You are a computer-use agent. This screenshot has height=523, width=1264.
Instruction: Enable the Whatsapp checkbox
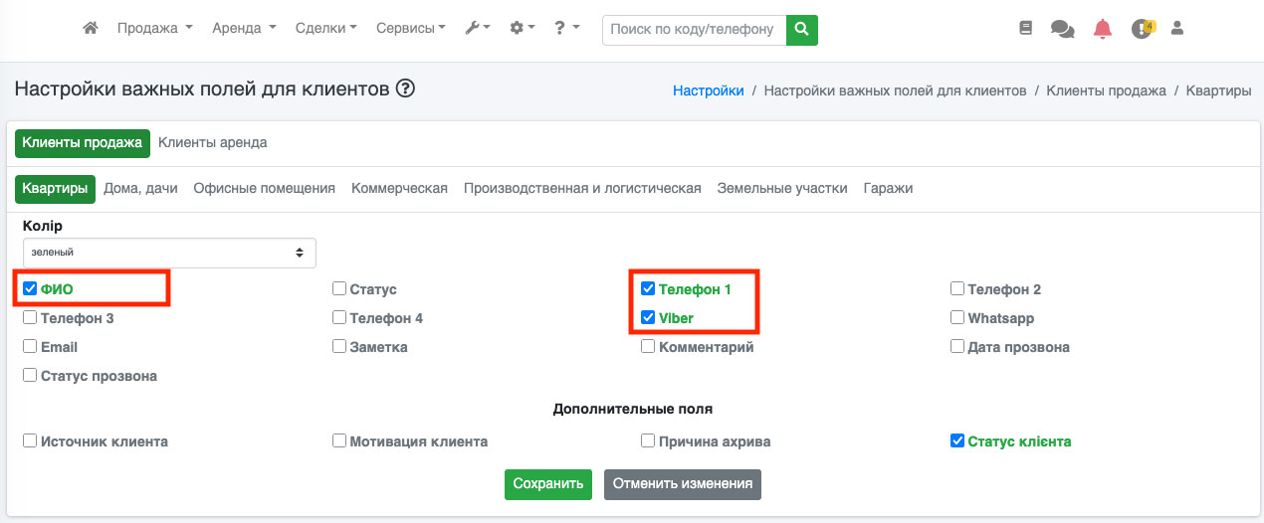[x=957, y=318]
